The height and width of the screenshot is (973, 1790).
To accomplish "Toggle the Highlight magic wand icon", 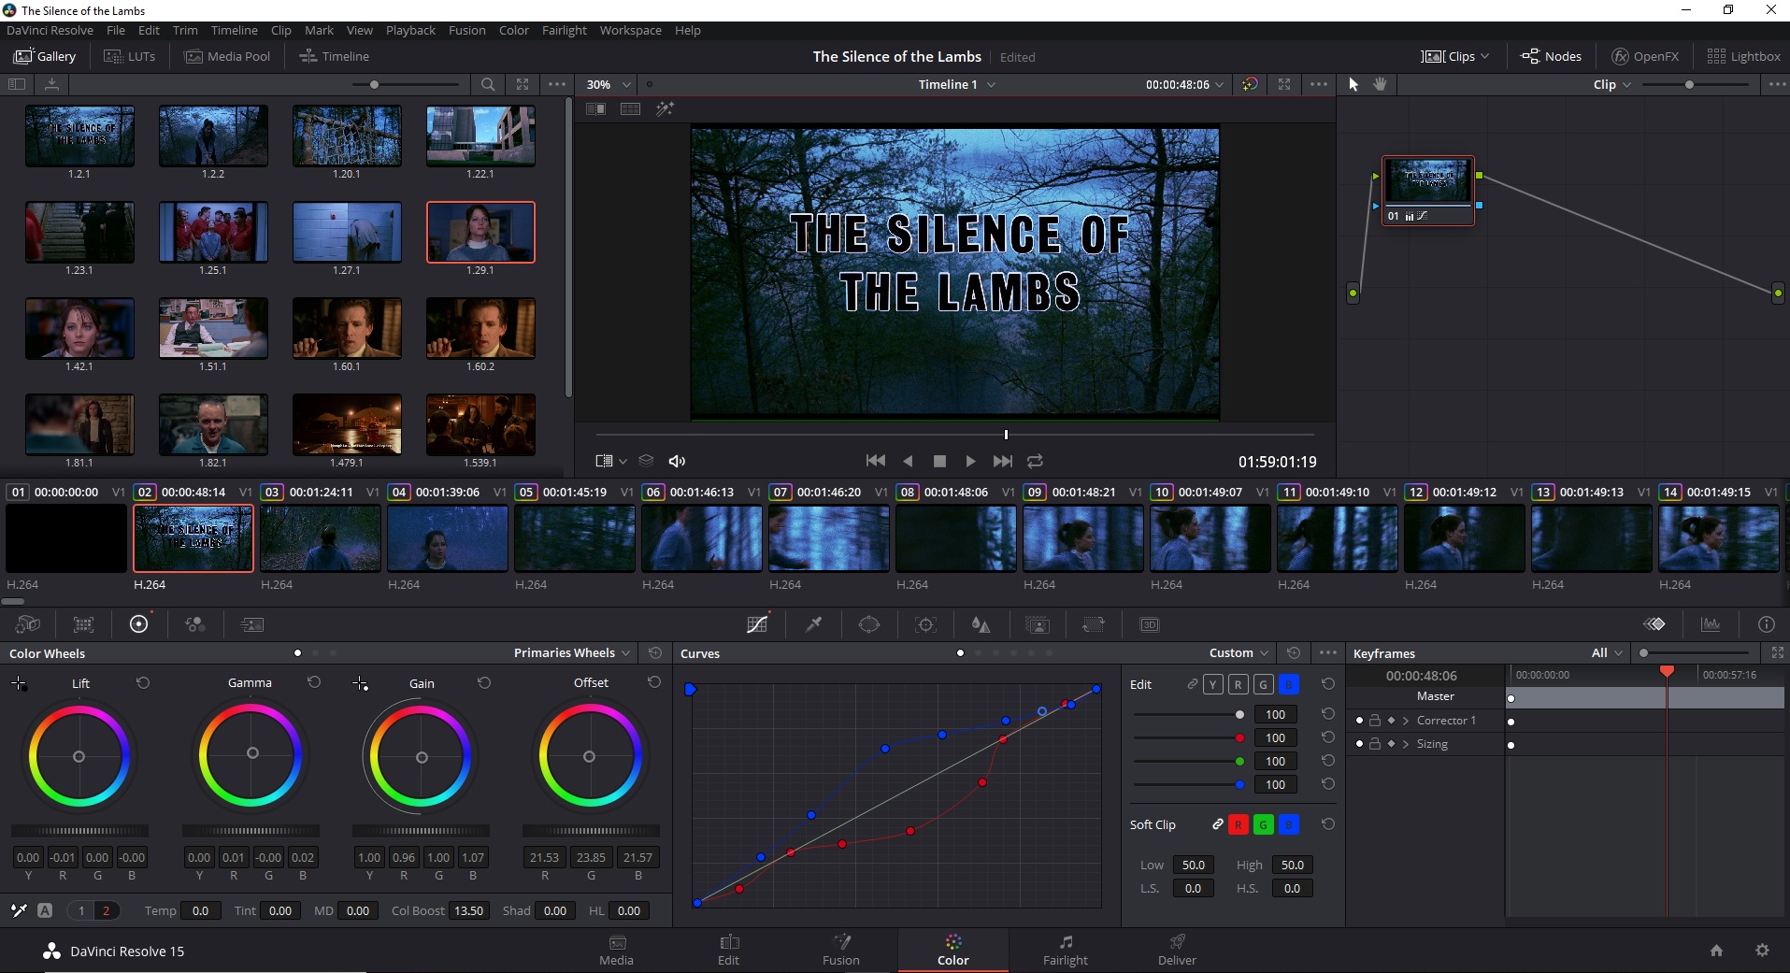I will pyautogui.click(x=665, y=109).
